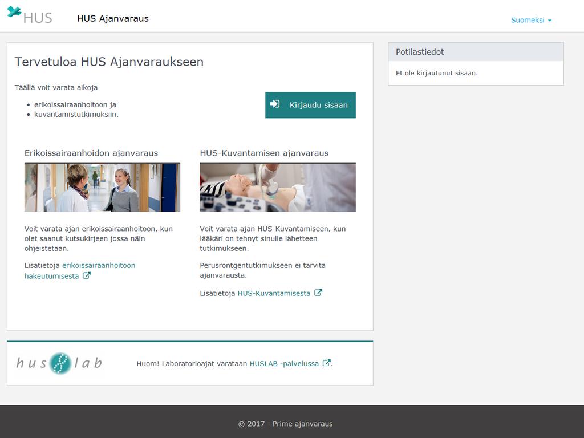Open the HUS-Kuvantamisesta info link
Image resolution: width=584 pixels, height=438 pixels.
274,293
